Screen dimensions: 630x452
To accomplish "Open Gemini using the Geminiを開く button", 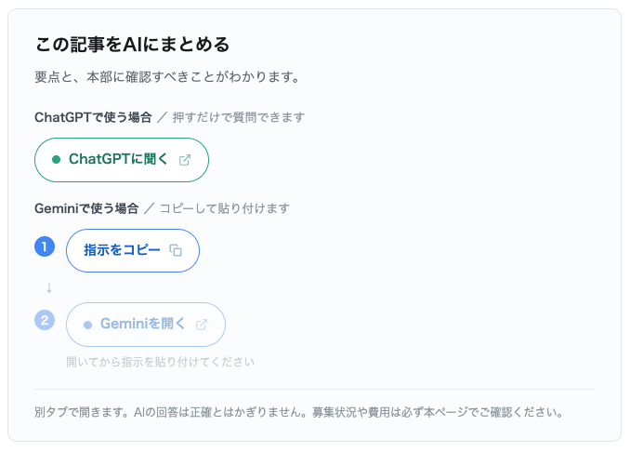I will click(146, 325).
